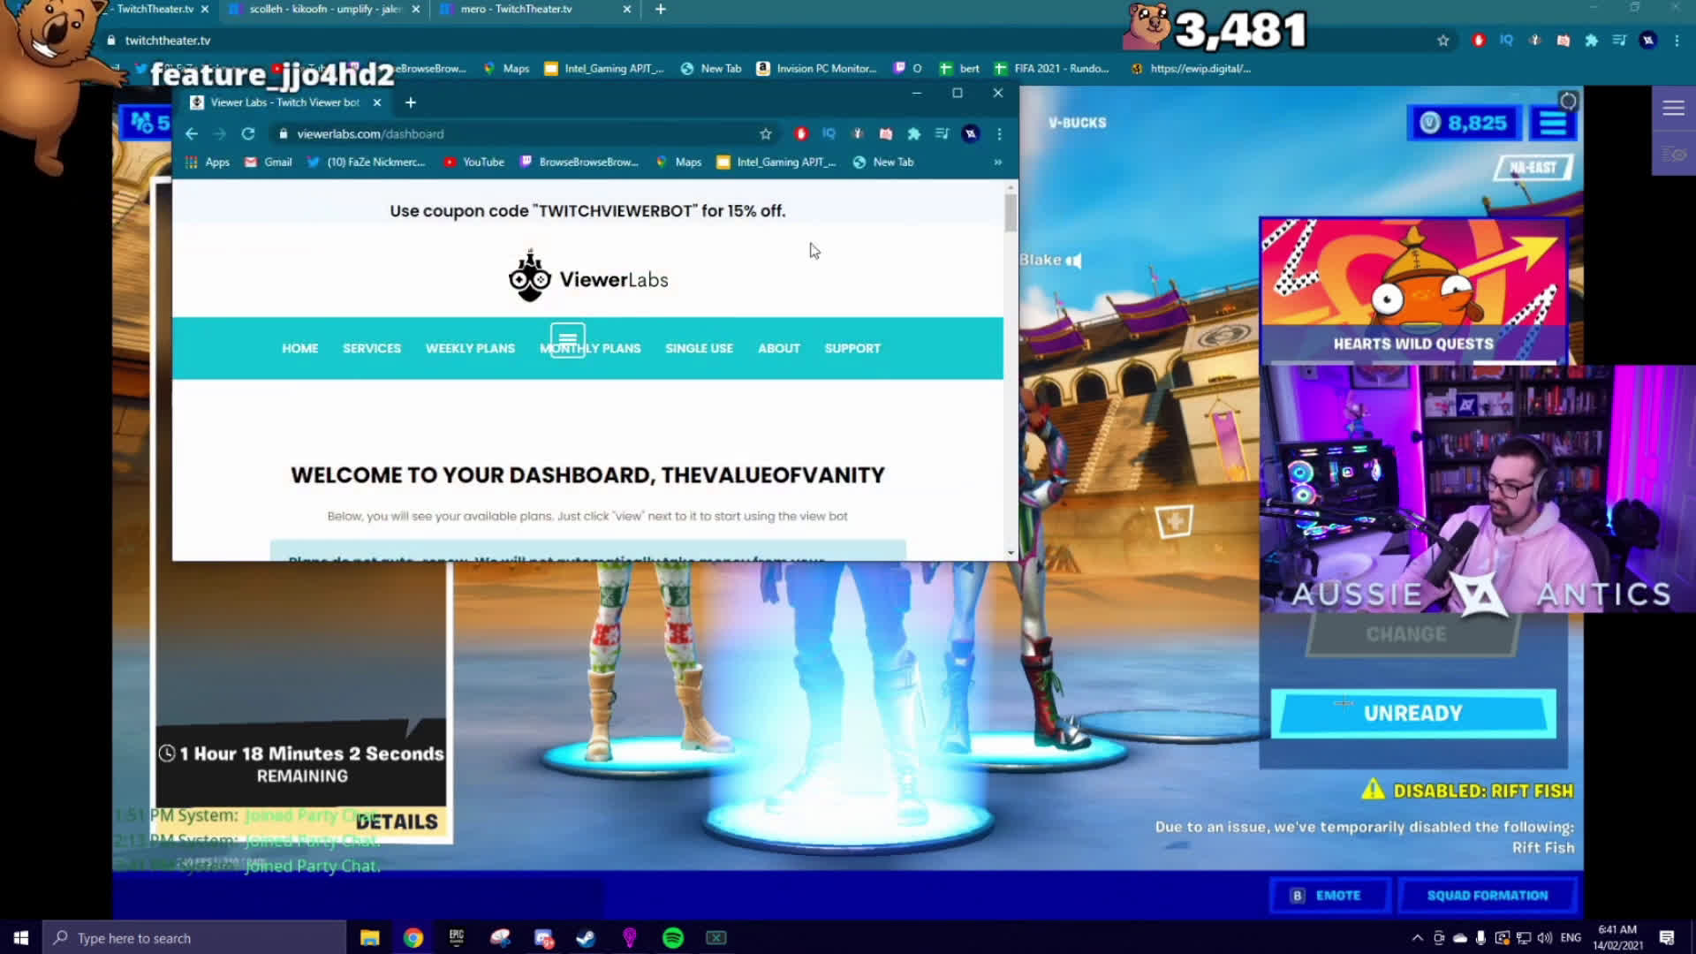
Task: Open the Fortnite lobby menu hamburger icon
Action: click(1552, 123)
